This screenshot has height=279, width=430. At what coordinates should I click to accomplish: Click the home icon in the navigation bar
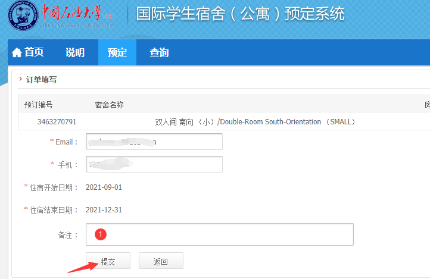point(17,52)
